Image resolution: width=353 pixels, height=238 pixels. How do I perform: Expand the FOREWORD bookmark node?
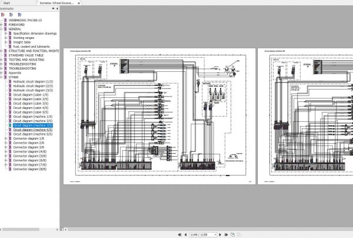tap(1, 25)
